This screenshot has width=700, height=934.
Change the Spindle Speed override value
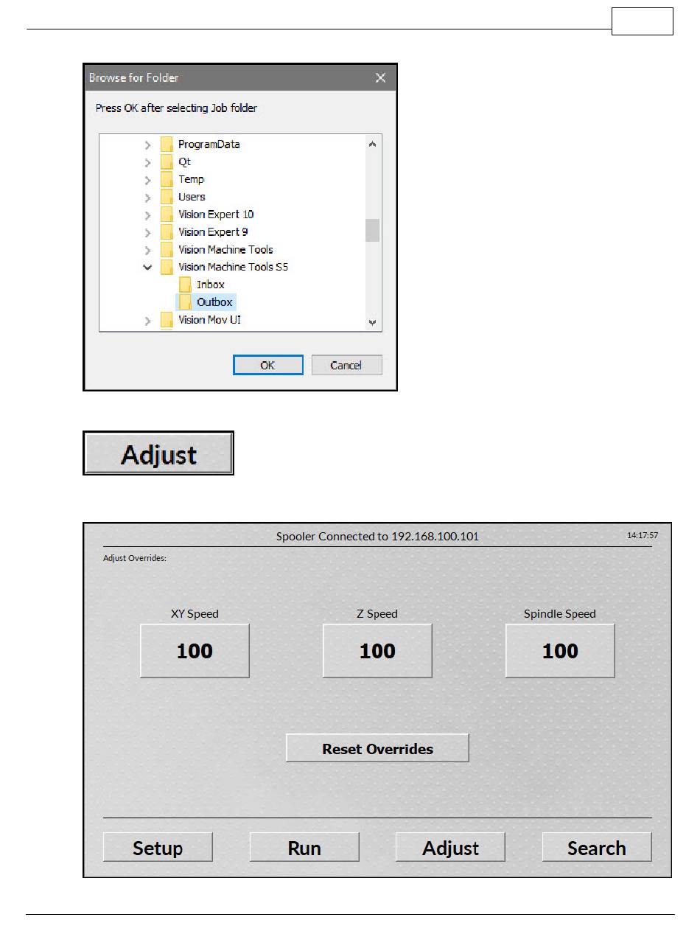[x=560, y=651]
